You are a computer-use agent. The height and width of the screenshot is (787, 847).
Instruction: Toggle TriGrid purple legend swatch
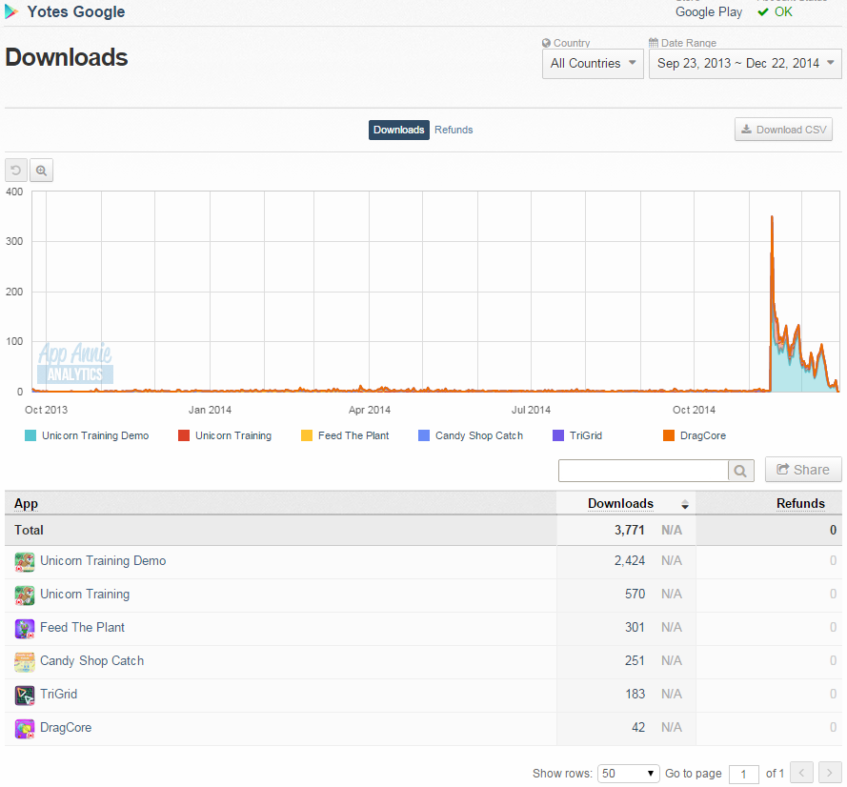point(558,435)
